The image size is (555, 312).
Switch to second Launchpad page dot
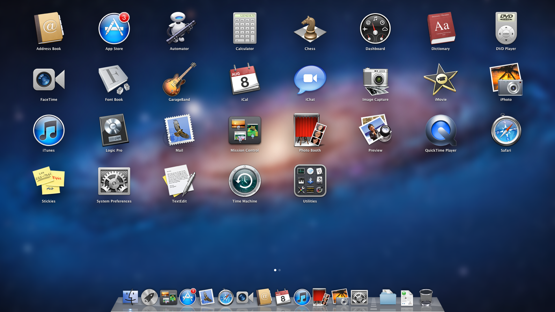pyautogui.click(x=280, y=270)
